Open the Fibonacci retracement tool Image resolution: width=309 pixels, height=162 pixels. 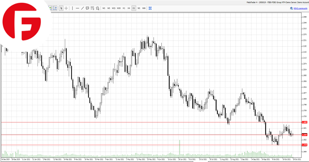coord(92,8)
